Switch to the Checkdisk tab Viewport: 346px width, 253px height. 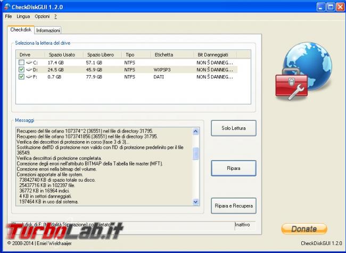[x=21, y=30]
